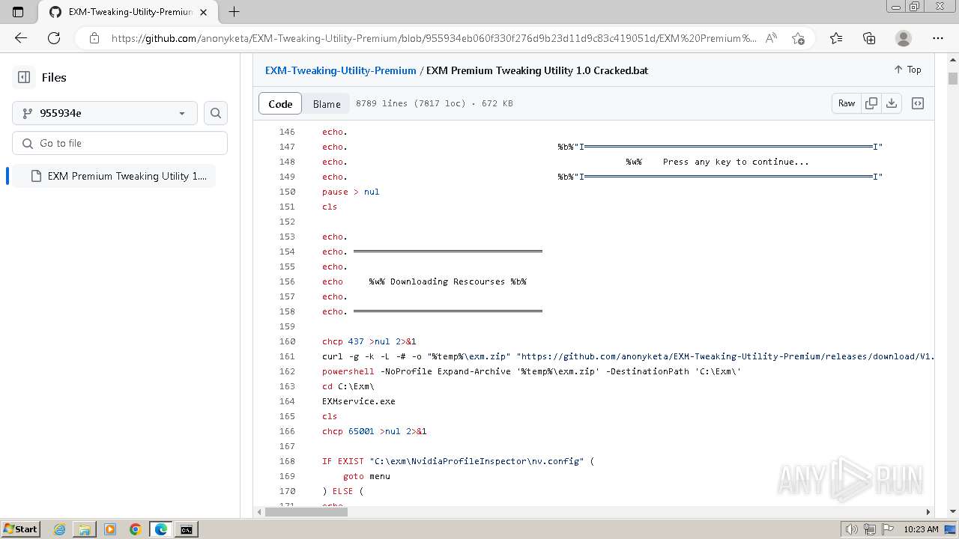Open the browser profile menu

pos(904,38)
